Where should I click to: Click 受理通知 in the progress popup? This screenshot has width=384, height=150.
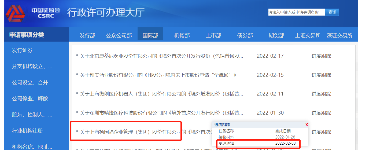[x=226, y=143]
